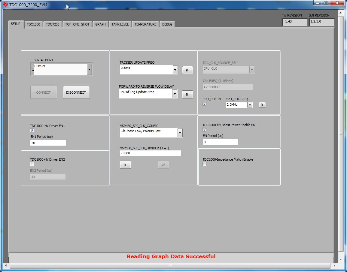Switch to the TDC7200 tab
Screen dimensions: 347x272
point(53,24)
